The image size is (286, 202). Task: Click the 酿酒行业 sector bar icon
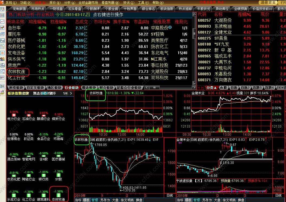44,115
